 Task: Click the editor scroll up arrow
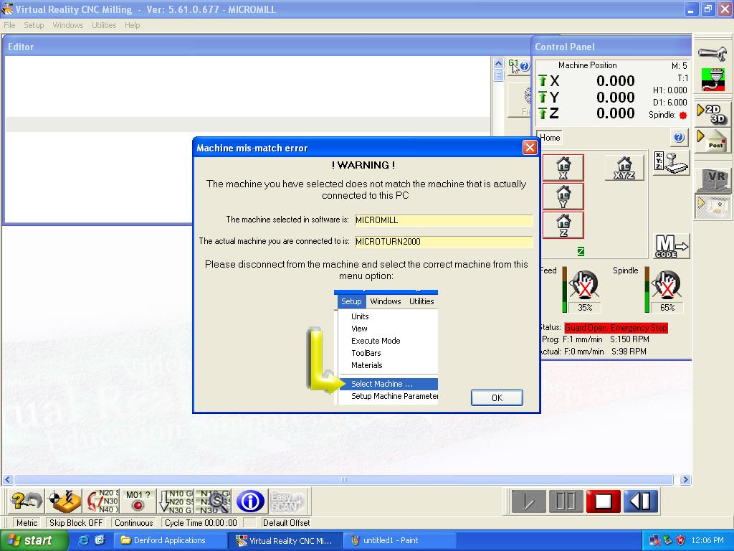[499, 63]
